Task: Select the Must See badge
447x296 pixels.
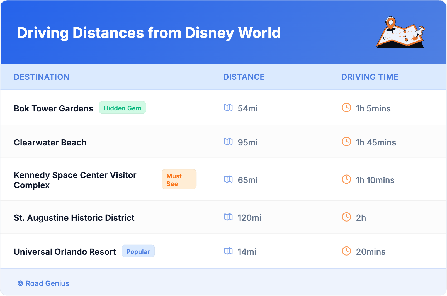Action: (179, 179)
